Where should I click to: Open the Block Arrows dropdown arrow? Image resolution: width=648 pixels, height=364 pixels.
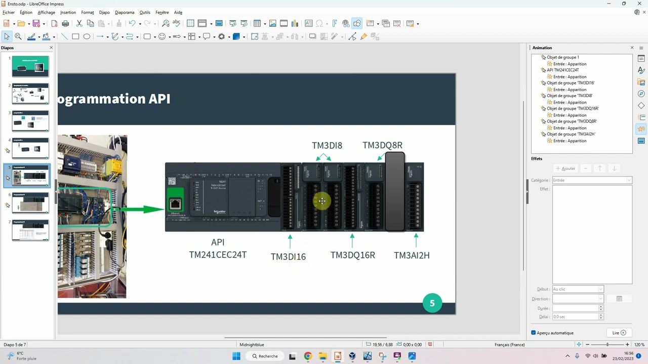[184, 36]
